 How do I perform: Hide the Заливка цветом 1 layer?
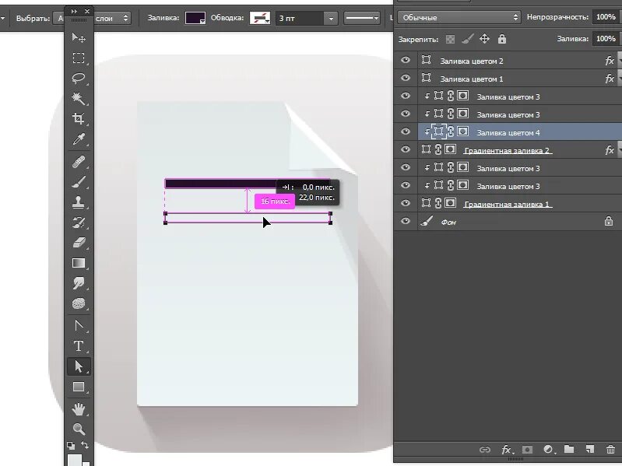coord(406,78)
